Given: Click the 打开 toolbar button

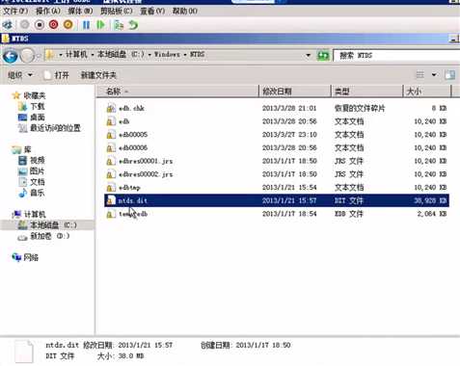Looking at the screenshot, I should pos(57,75).
